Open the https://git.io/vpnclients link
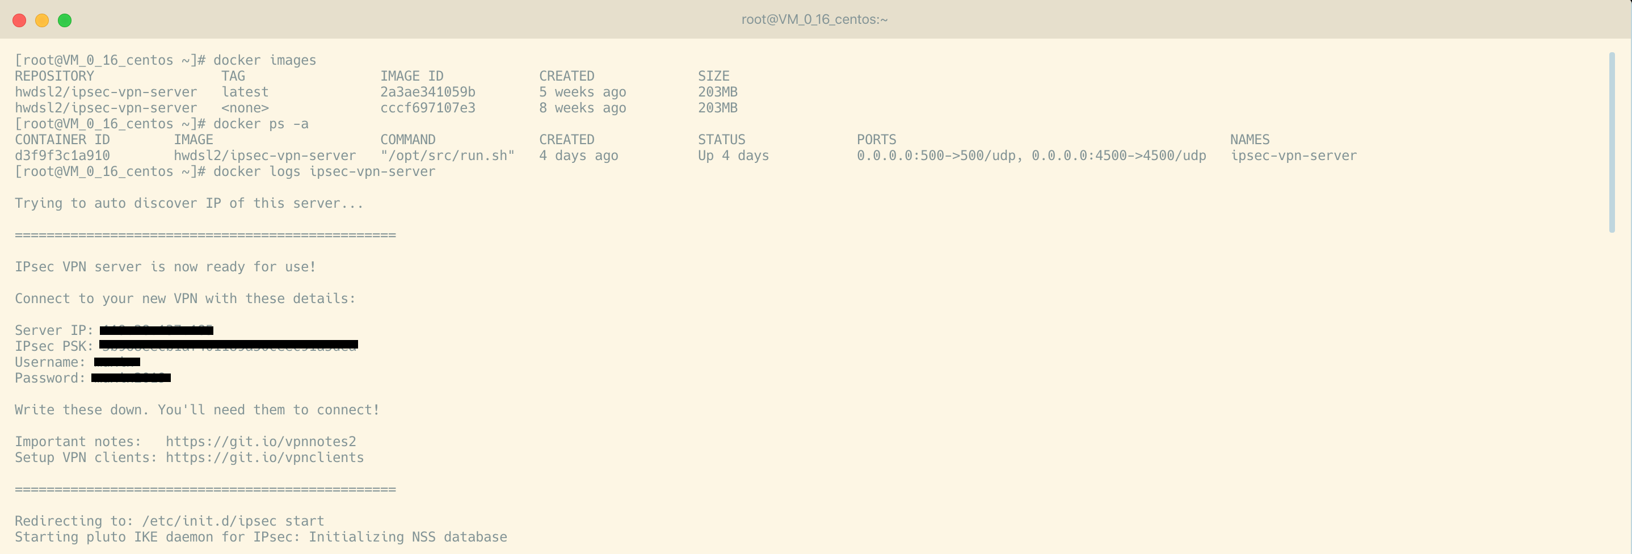The width and height of the screenshot is (1632, 554). (265, 458)
